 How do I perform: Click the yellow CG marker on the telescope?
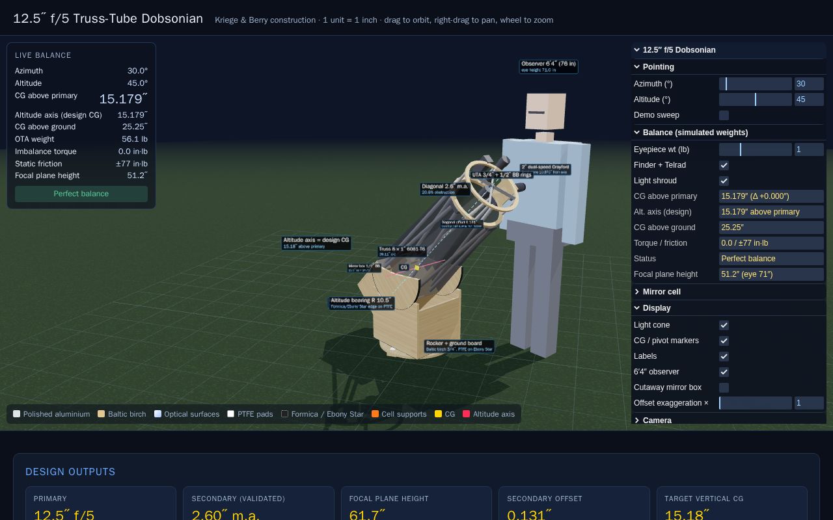pyautogui.click(x=417, y=268)
